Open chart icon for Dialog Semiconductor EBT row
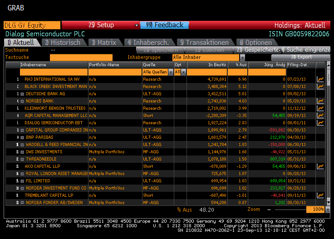The width and height of the screenshot is (334, 239). pyautogui.click(x=320, y=123)
